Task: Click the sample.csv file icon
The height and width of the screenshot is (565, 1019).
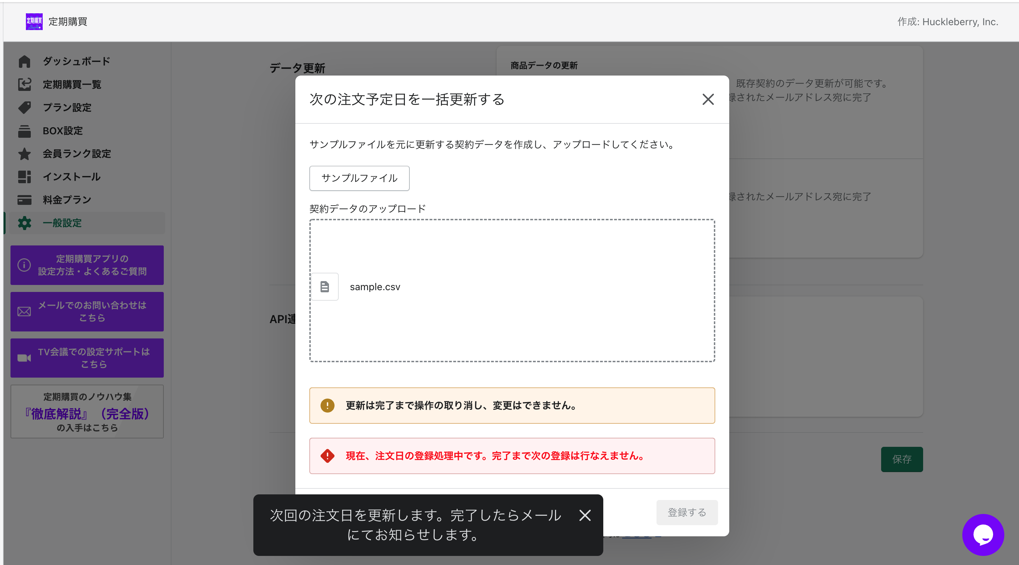Action: point(324,287)
